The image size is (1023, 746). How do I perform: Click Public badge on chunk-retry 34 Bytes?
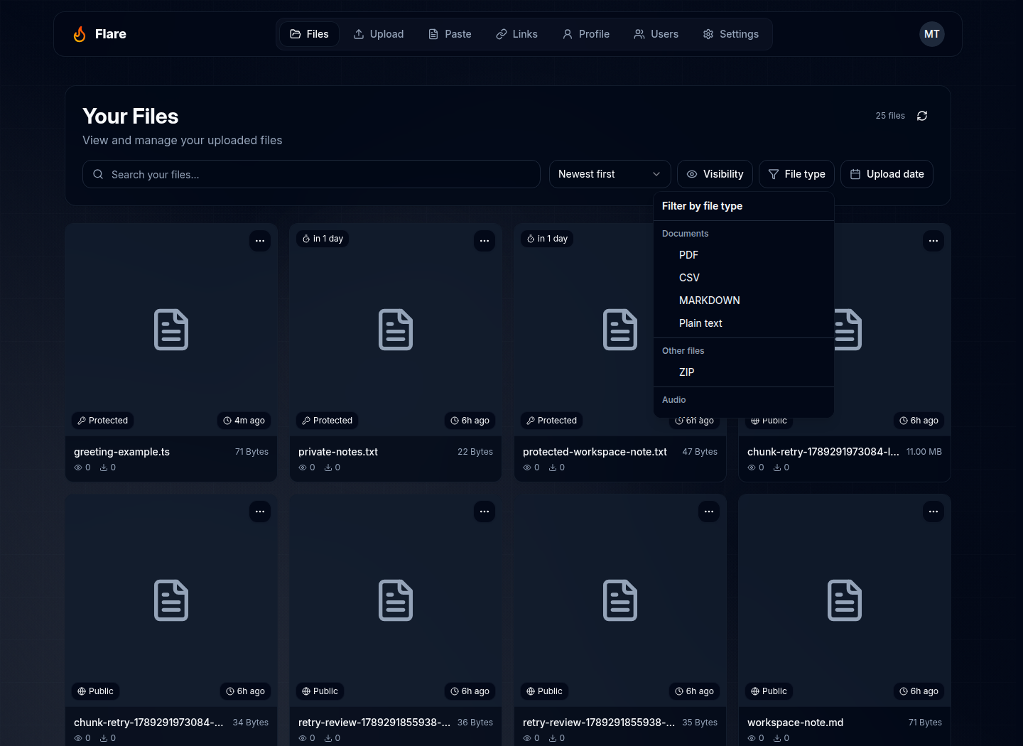pyautogui.click(x=96, y=691)
